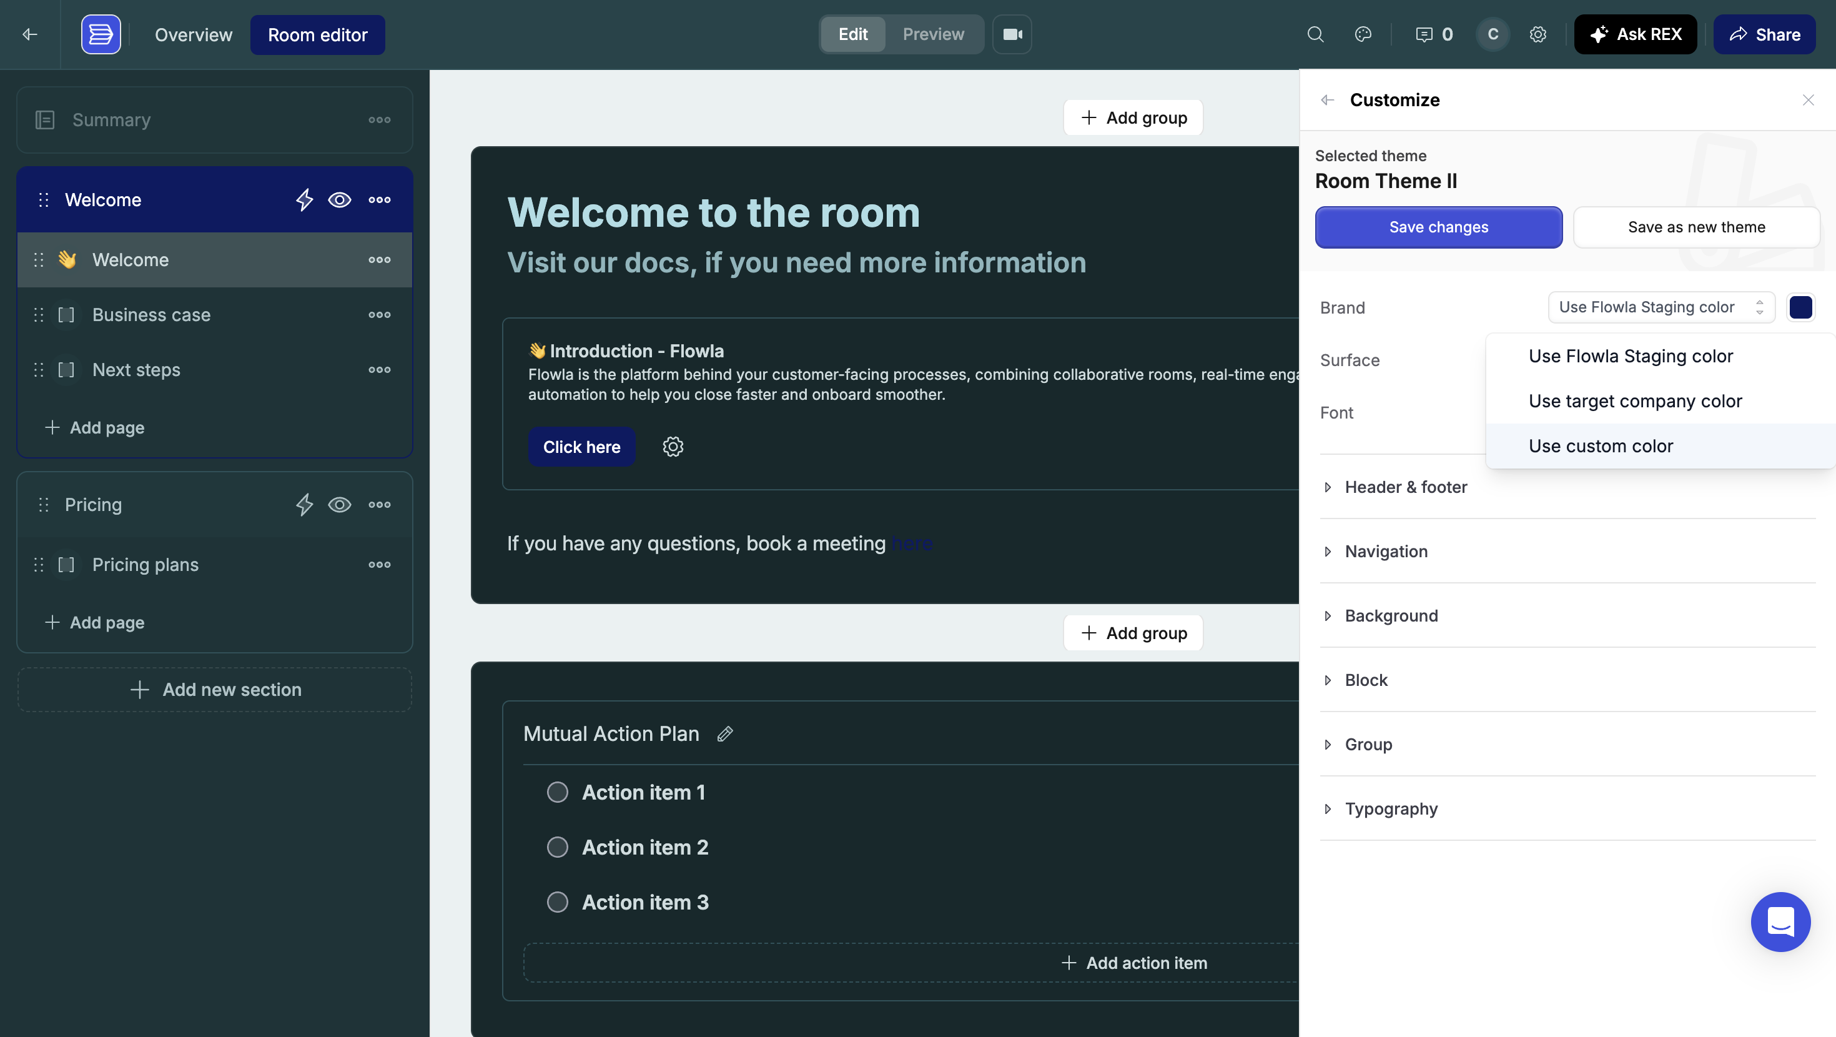The width and height of the screenshot is (1836, 1037).
Task: Expand Group section
Action: coord(1567,744)
